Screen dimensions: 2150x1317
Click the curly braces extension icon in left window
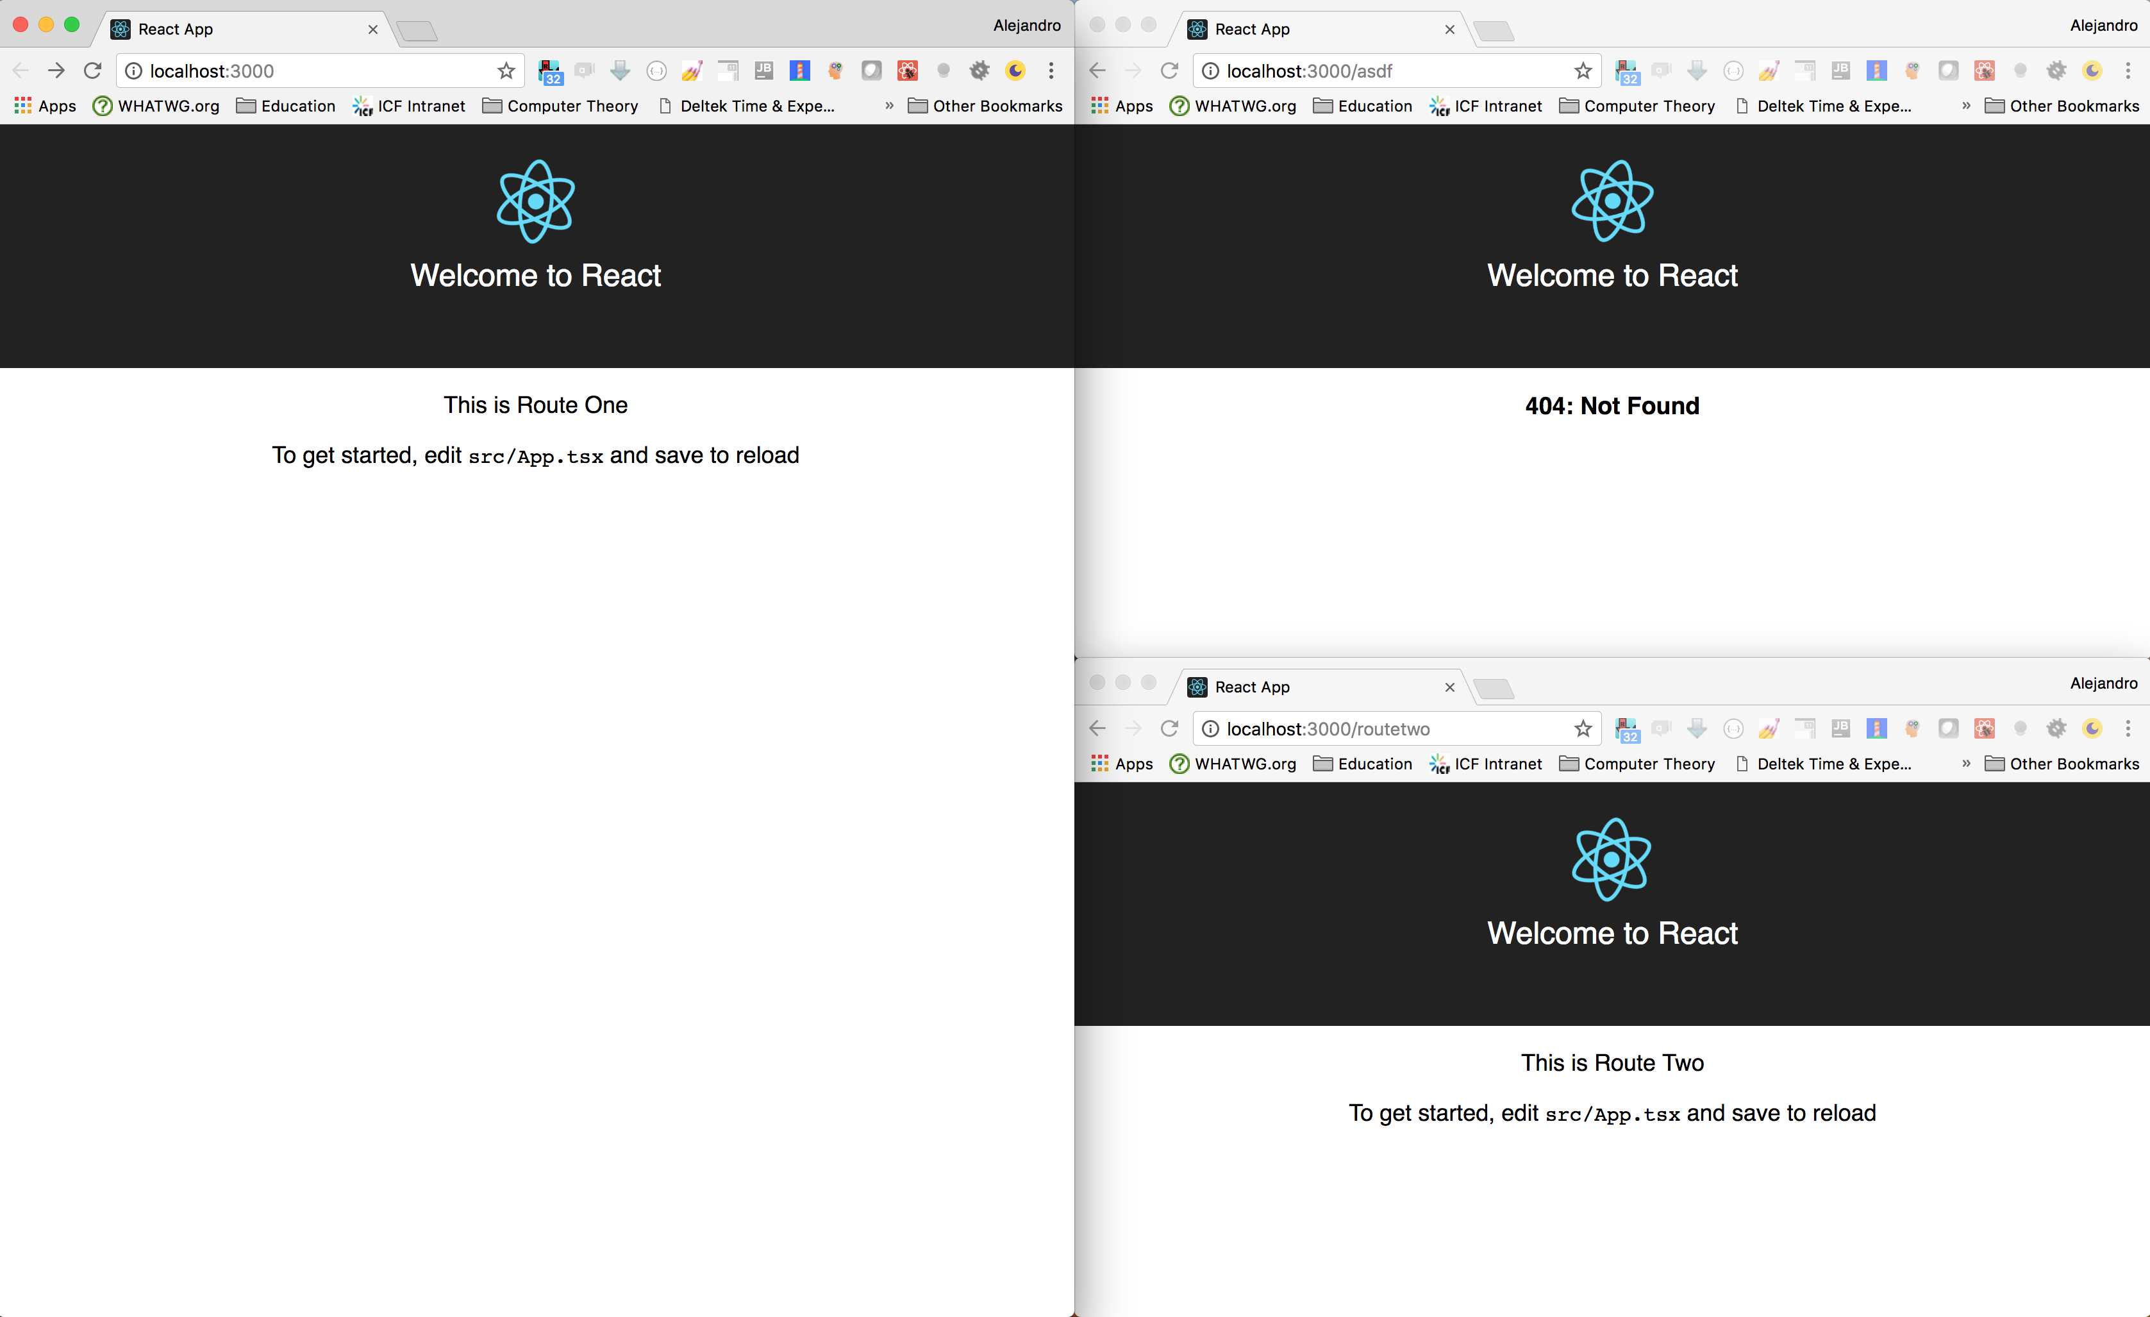656,71
